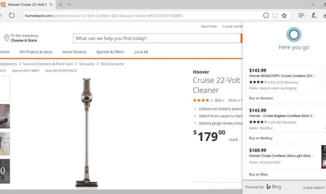Click the Stick Vacuums breadcrumb link
The image size is (326, 194).
(x=112, y=64)
